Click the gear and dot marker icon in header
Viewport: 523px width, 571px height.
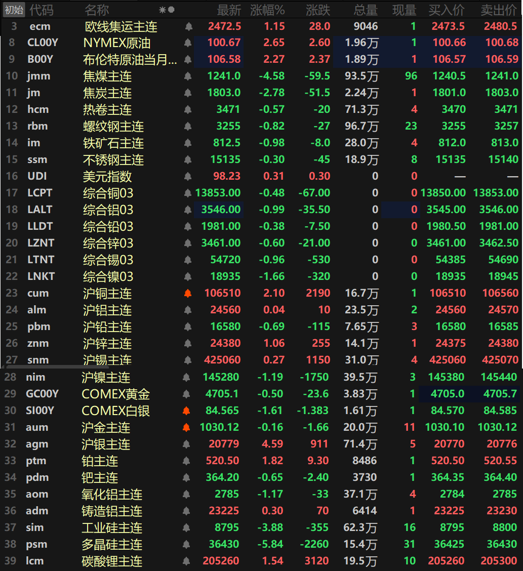(x=167, y=10)
